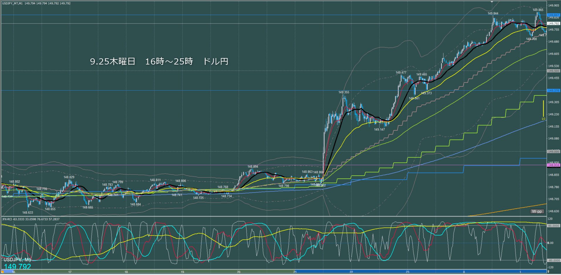This screenshot has height=275, width=561.
Task: Click the -80.0000 RCI level tag
Action: click(553, 260)
